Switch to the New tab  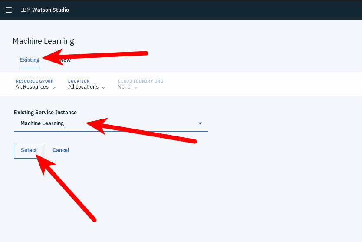point(66,60)
